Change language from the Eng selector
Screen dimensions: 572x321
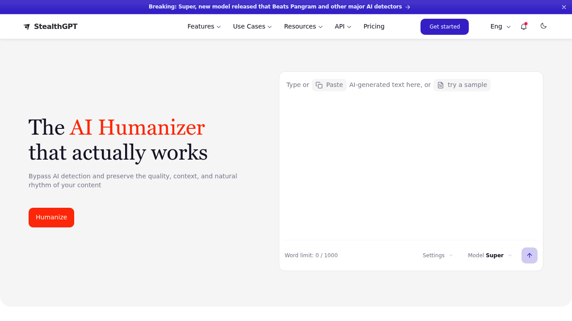(500, 27)
